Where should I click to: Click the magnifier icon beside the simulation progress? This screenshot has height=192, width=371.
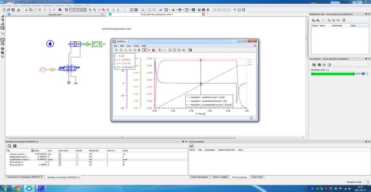(367, 74)
